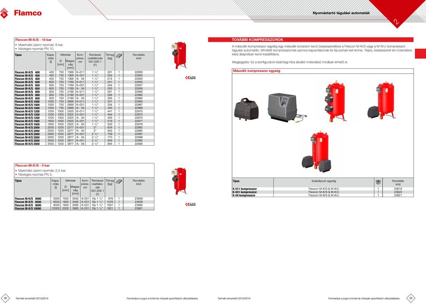Select order code 22952
This screenshot has height=303, width=426.
coord(138,75)
